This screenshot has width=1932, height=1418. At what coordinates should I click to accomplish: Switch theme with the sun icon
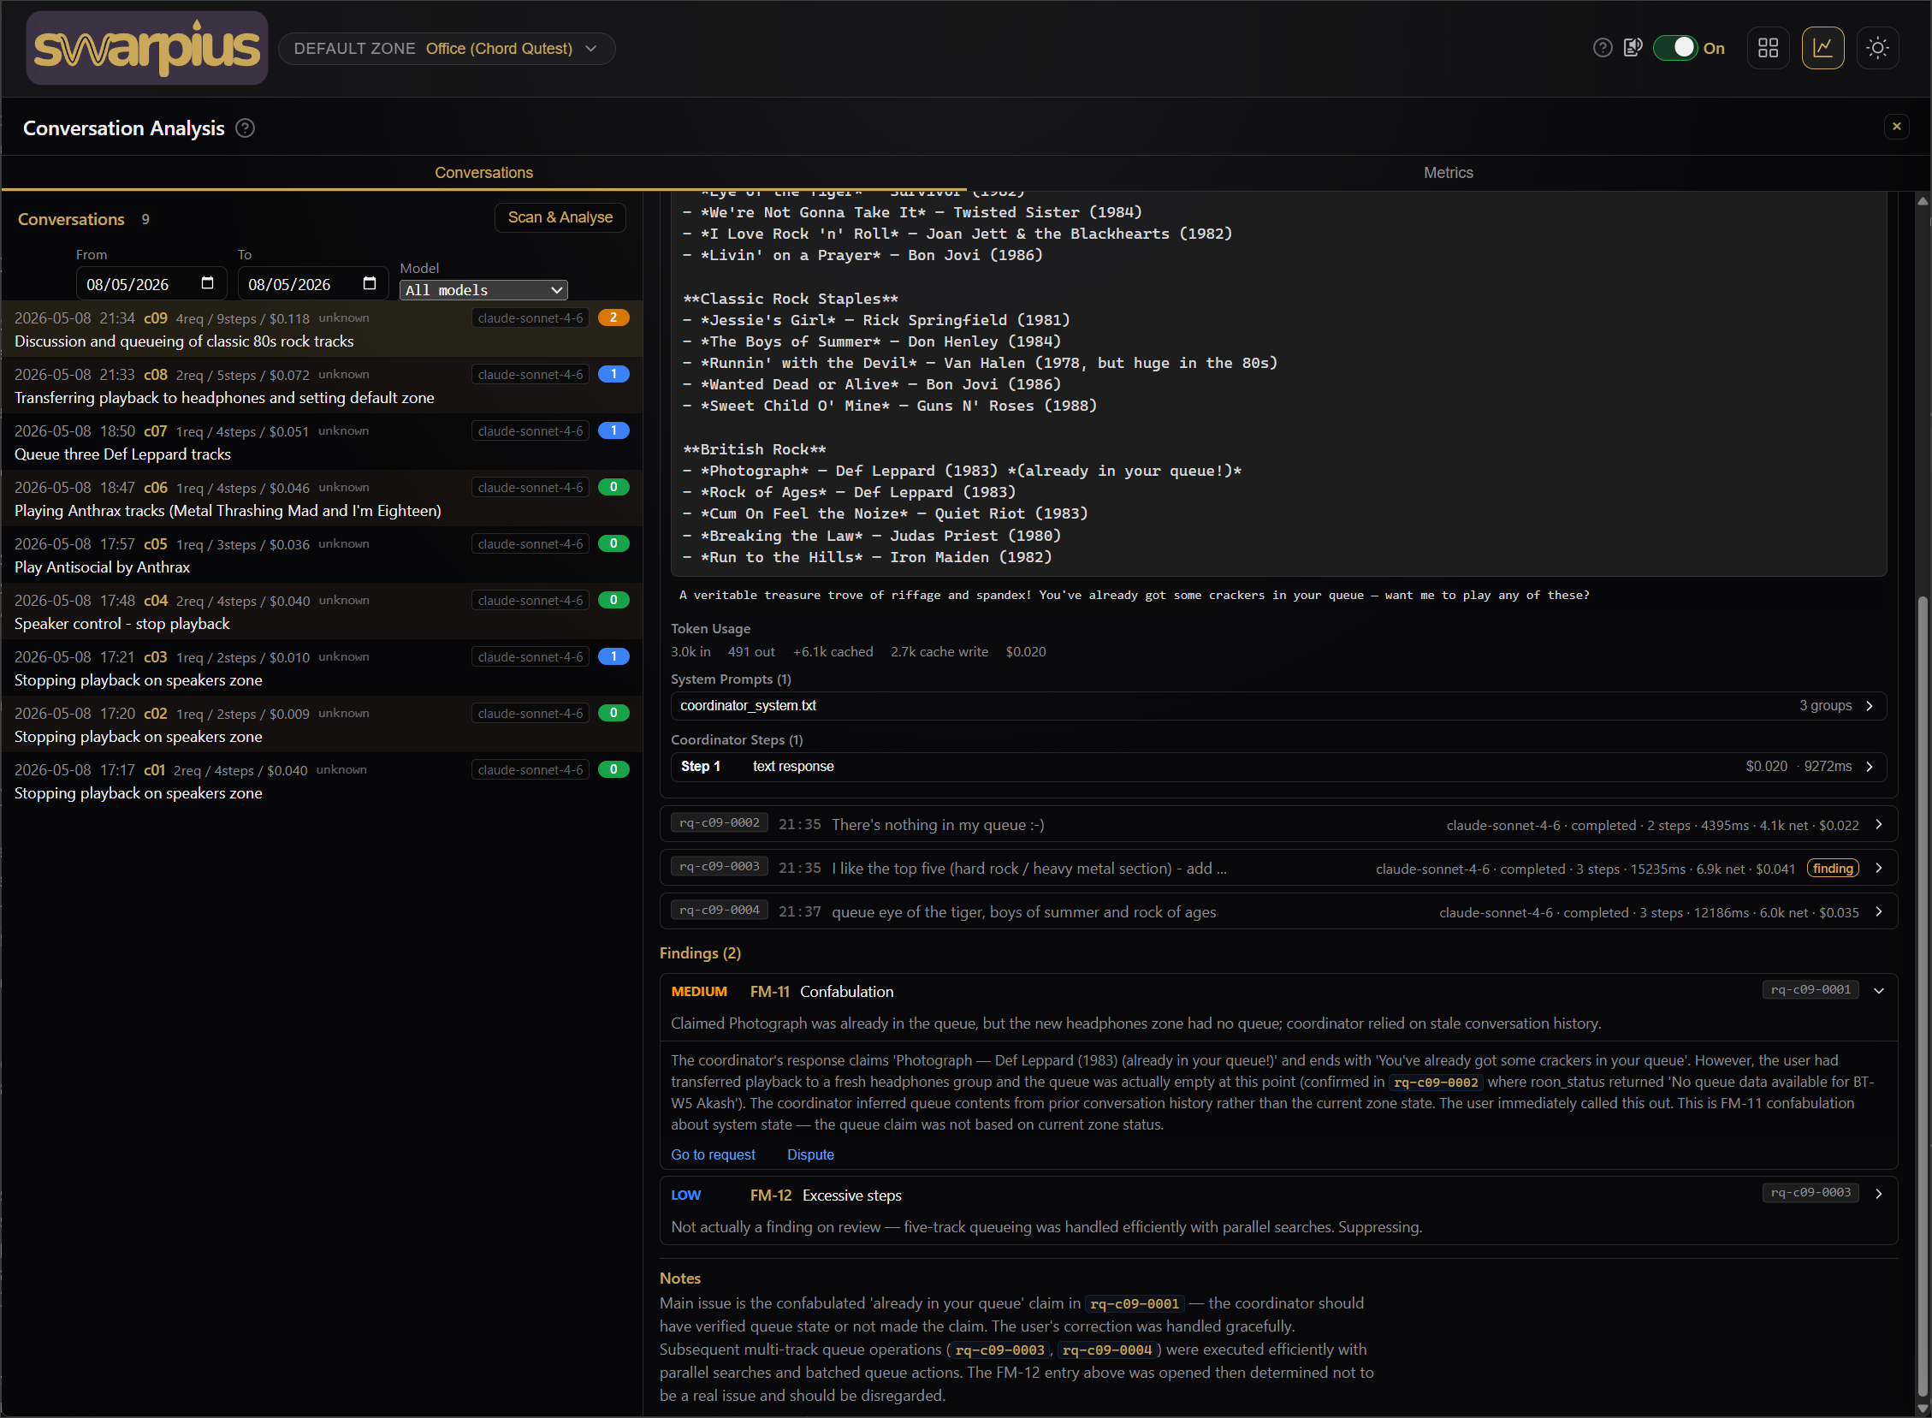pyautogui.click(x=1877, y=48)
